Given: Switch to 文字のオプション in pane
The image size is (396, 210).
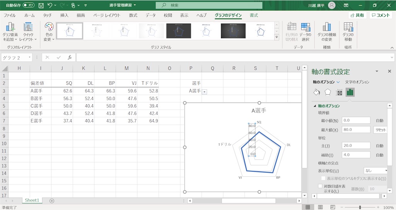Looking at the screenshot, I should tap(357, 82).
